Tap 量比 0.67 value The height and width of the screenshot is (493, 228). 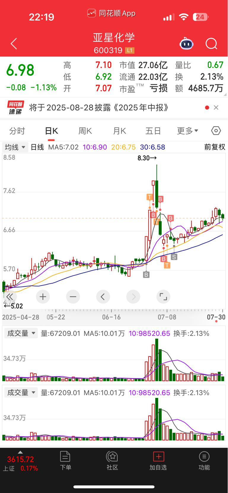199,65
